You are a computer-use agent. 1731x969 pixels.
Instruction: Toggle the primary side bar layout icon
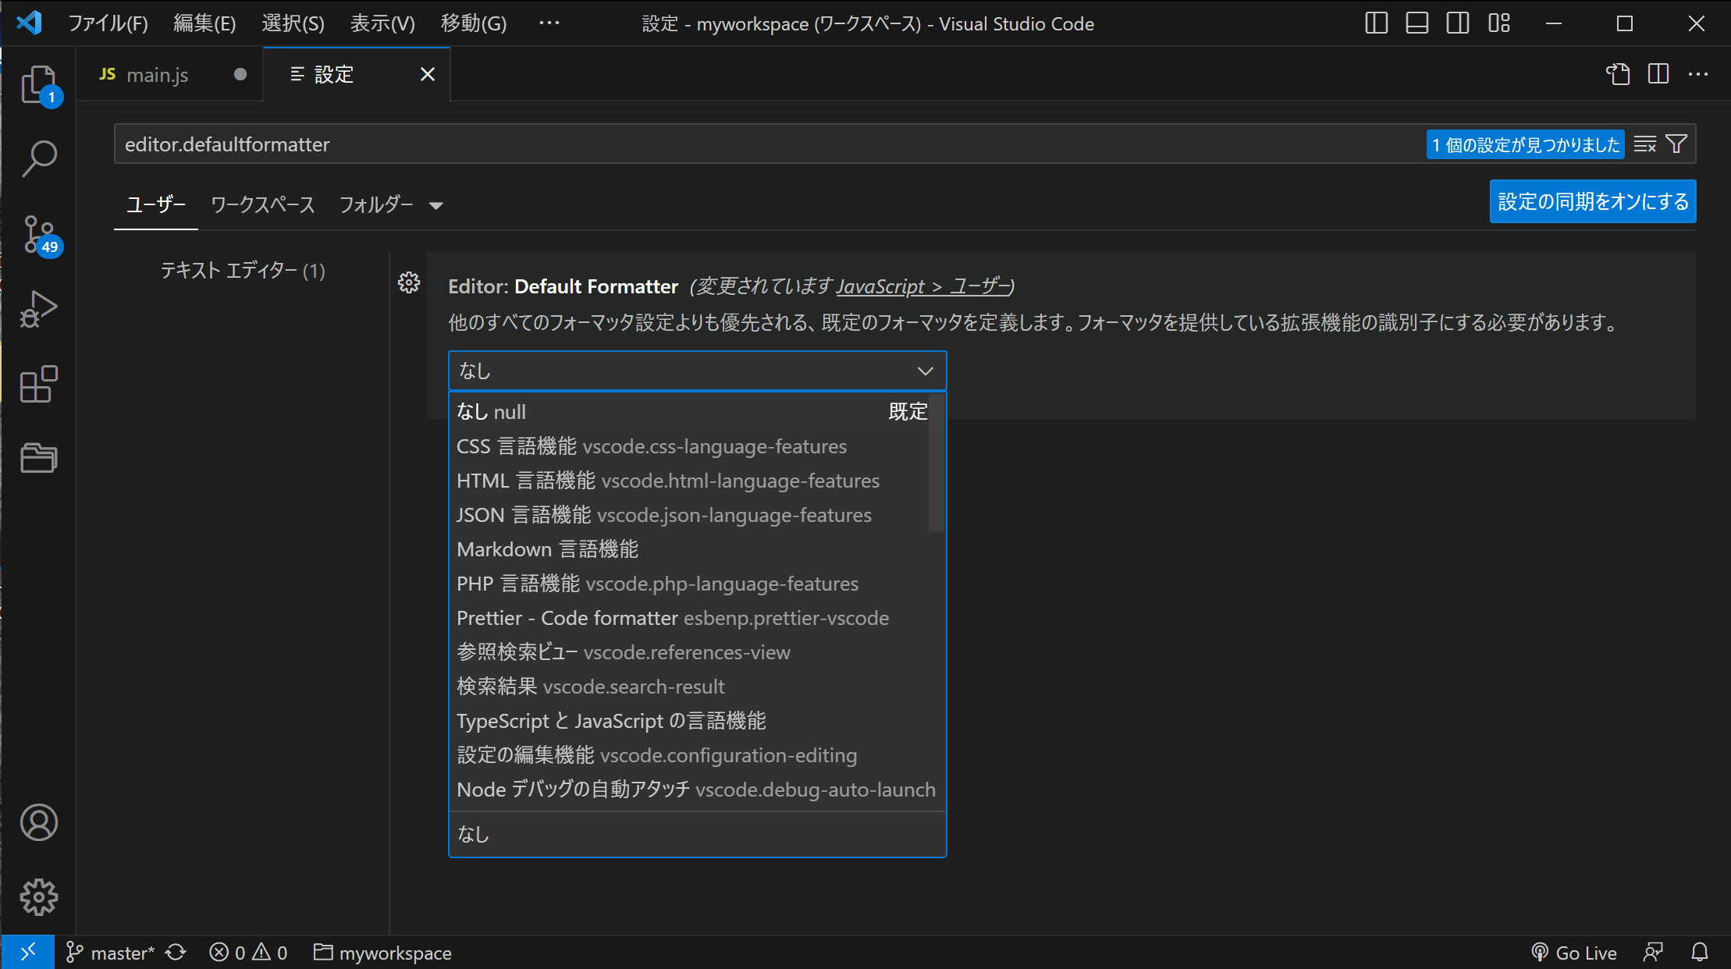1377,23
